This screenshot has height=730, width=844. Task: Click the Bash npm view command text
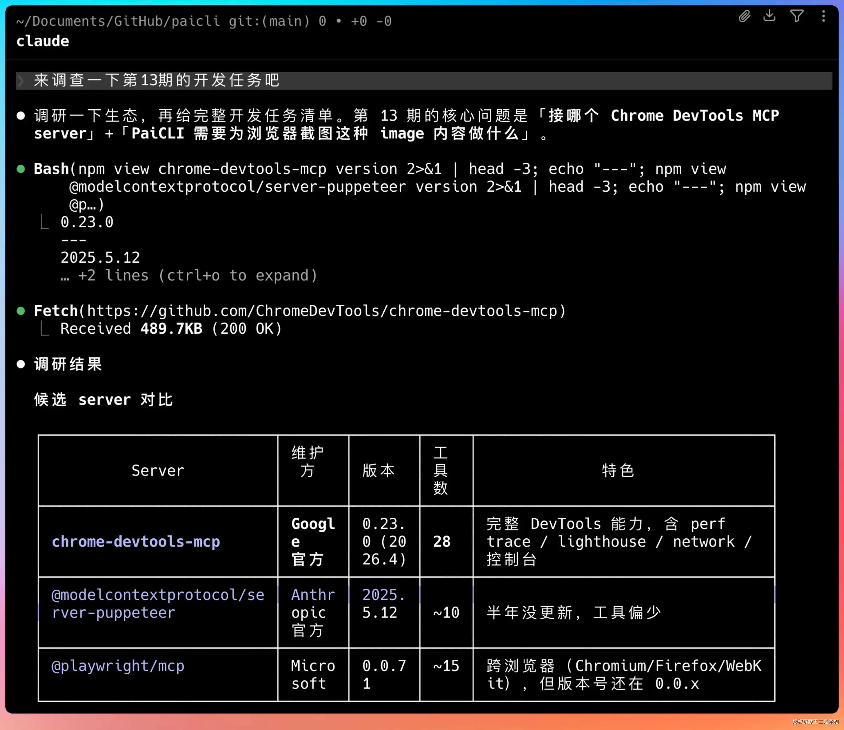tap(420, 187)
